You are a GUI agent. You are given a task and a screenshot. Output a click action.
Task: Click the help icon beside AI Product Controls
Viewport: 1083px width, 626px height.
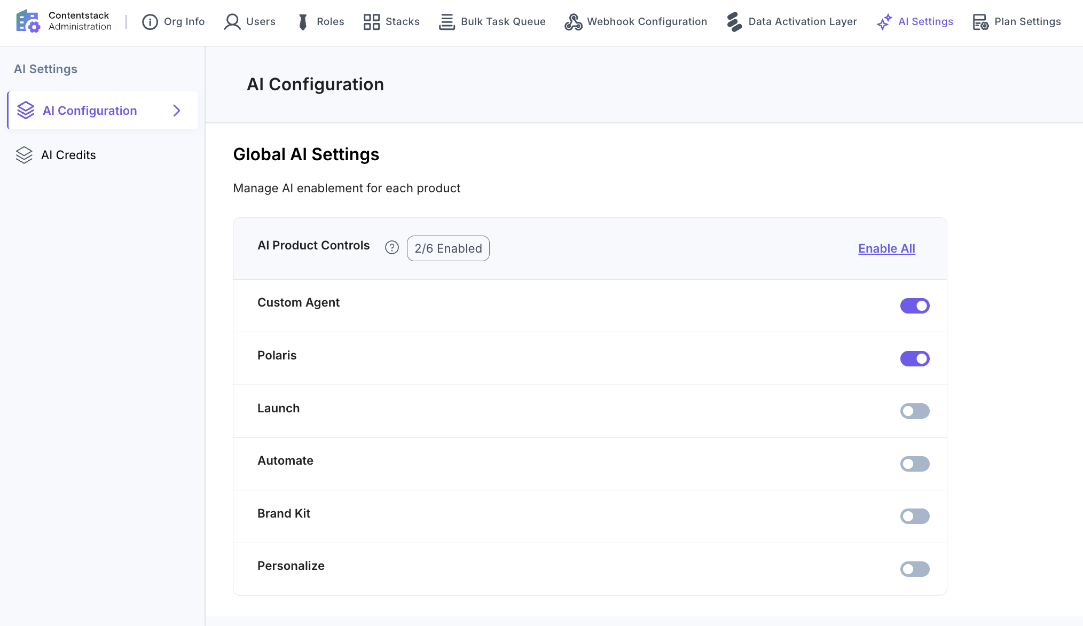click(x=392, y=247)
